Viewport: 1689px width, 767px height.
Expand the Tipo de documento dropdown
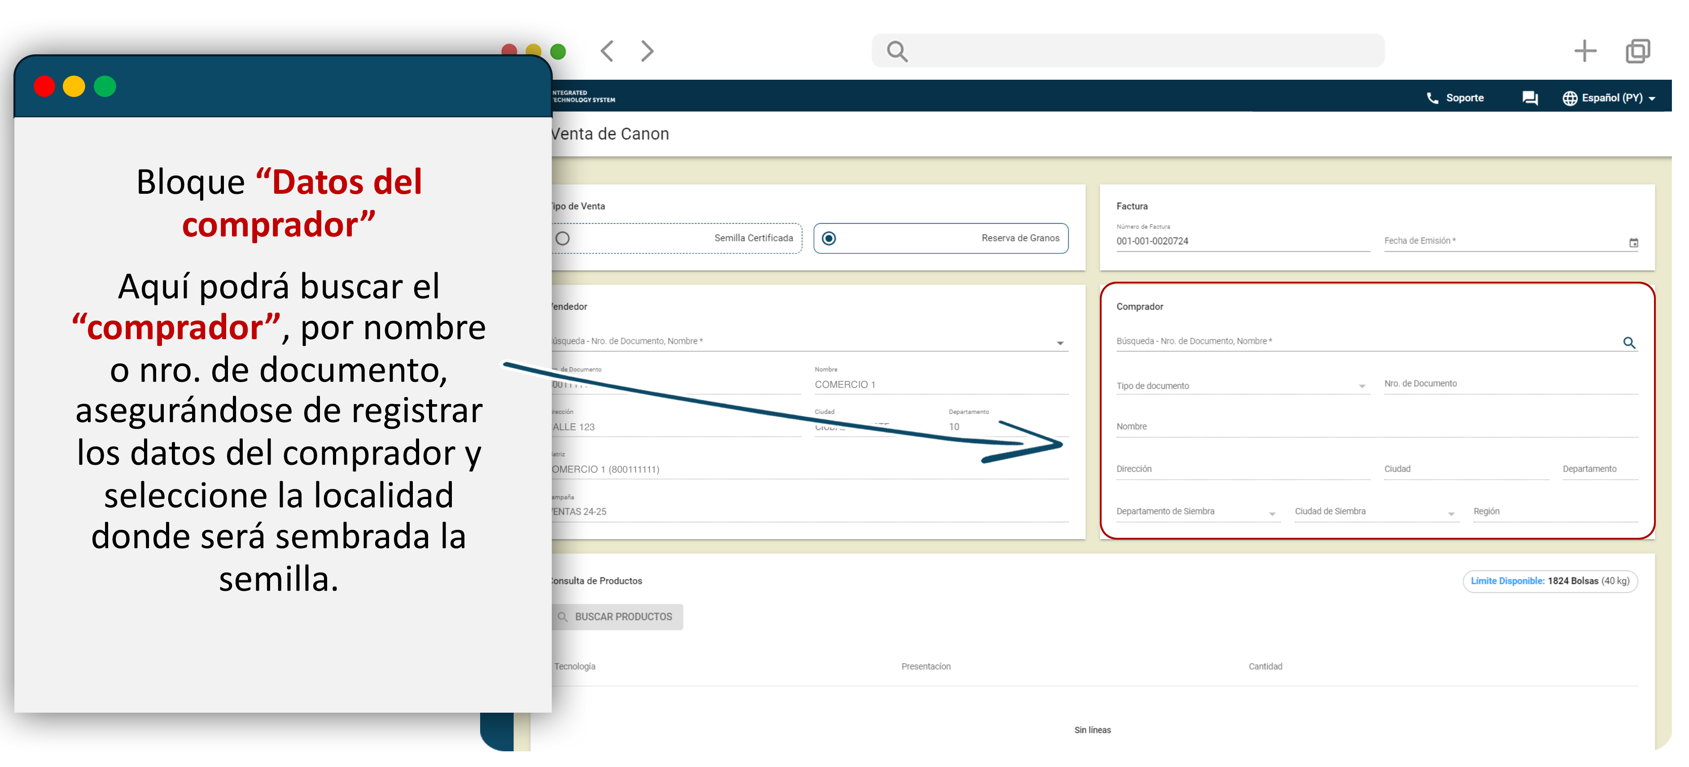point(1362,387)
